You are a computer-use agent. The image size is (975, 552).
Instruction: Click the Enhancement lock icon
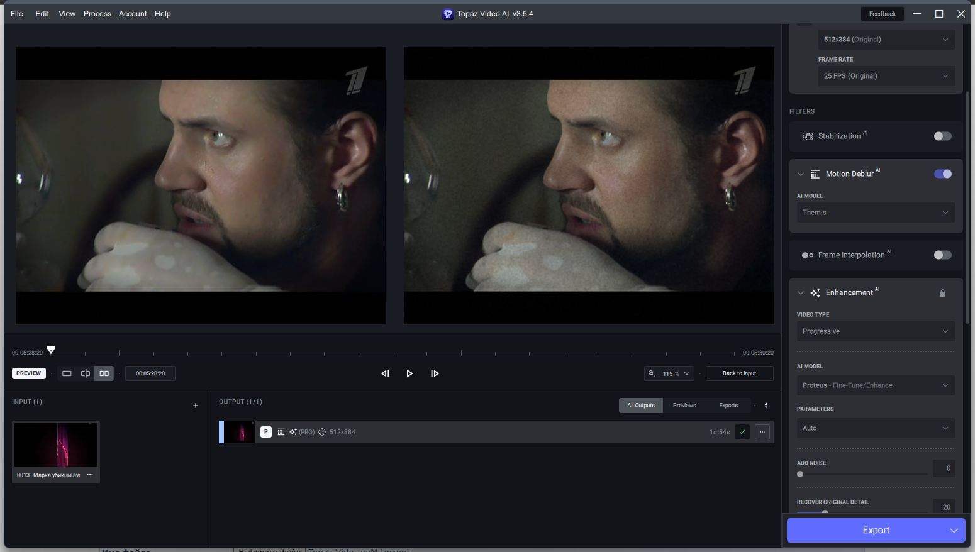(x=942, y=293)
